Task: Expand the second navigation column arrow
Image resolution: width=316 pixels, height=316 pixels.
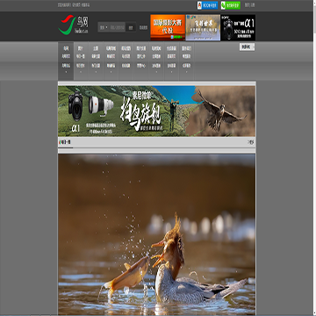Action: pyautogui.click(x=81, y=72)
